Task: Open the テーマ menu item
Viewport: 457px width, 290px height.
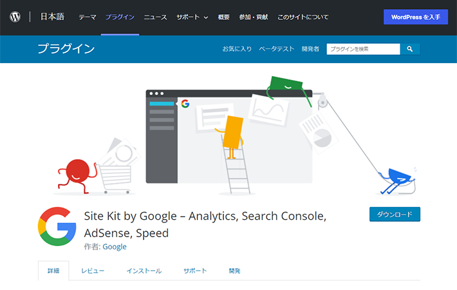Action: point(87,17)
